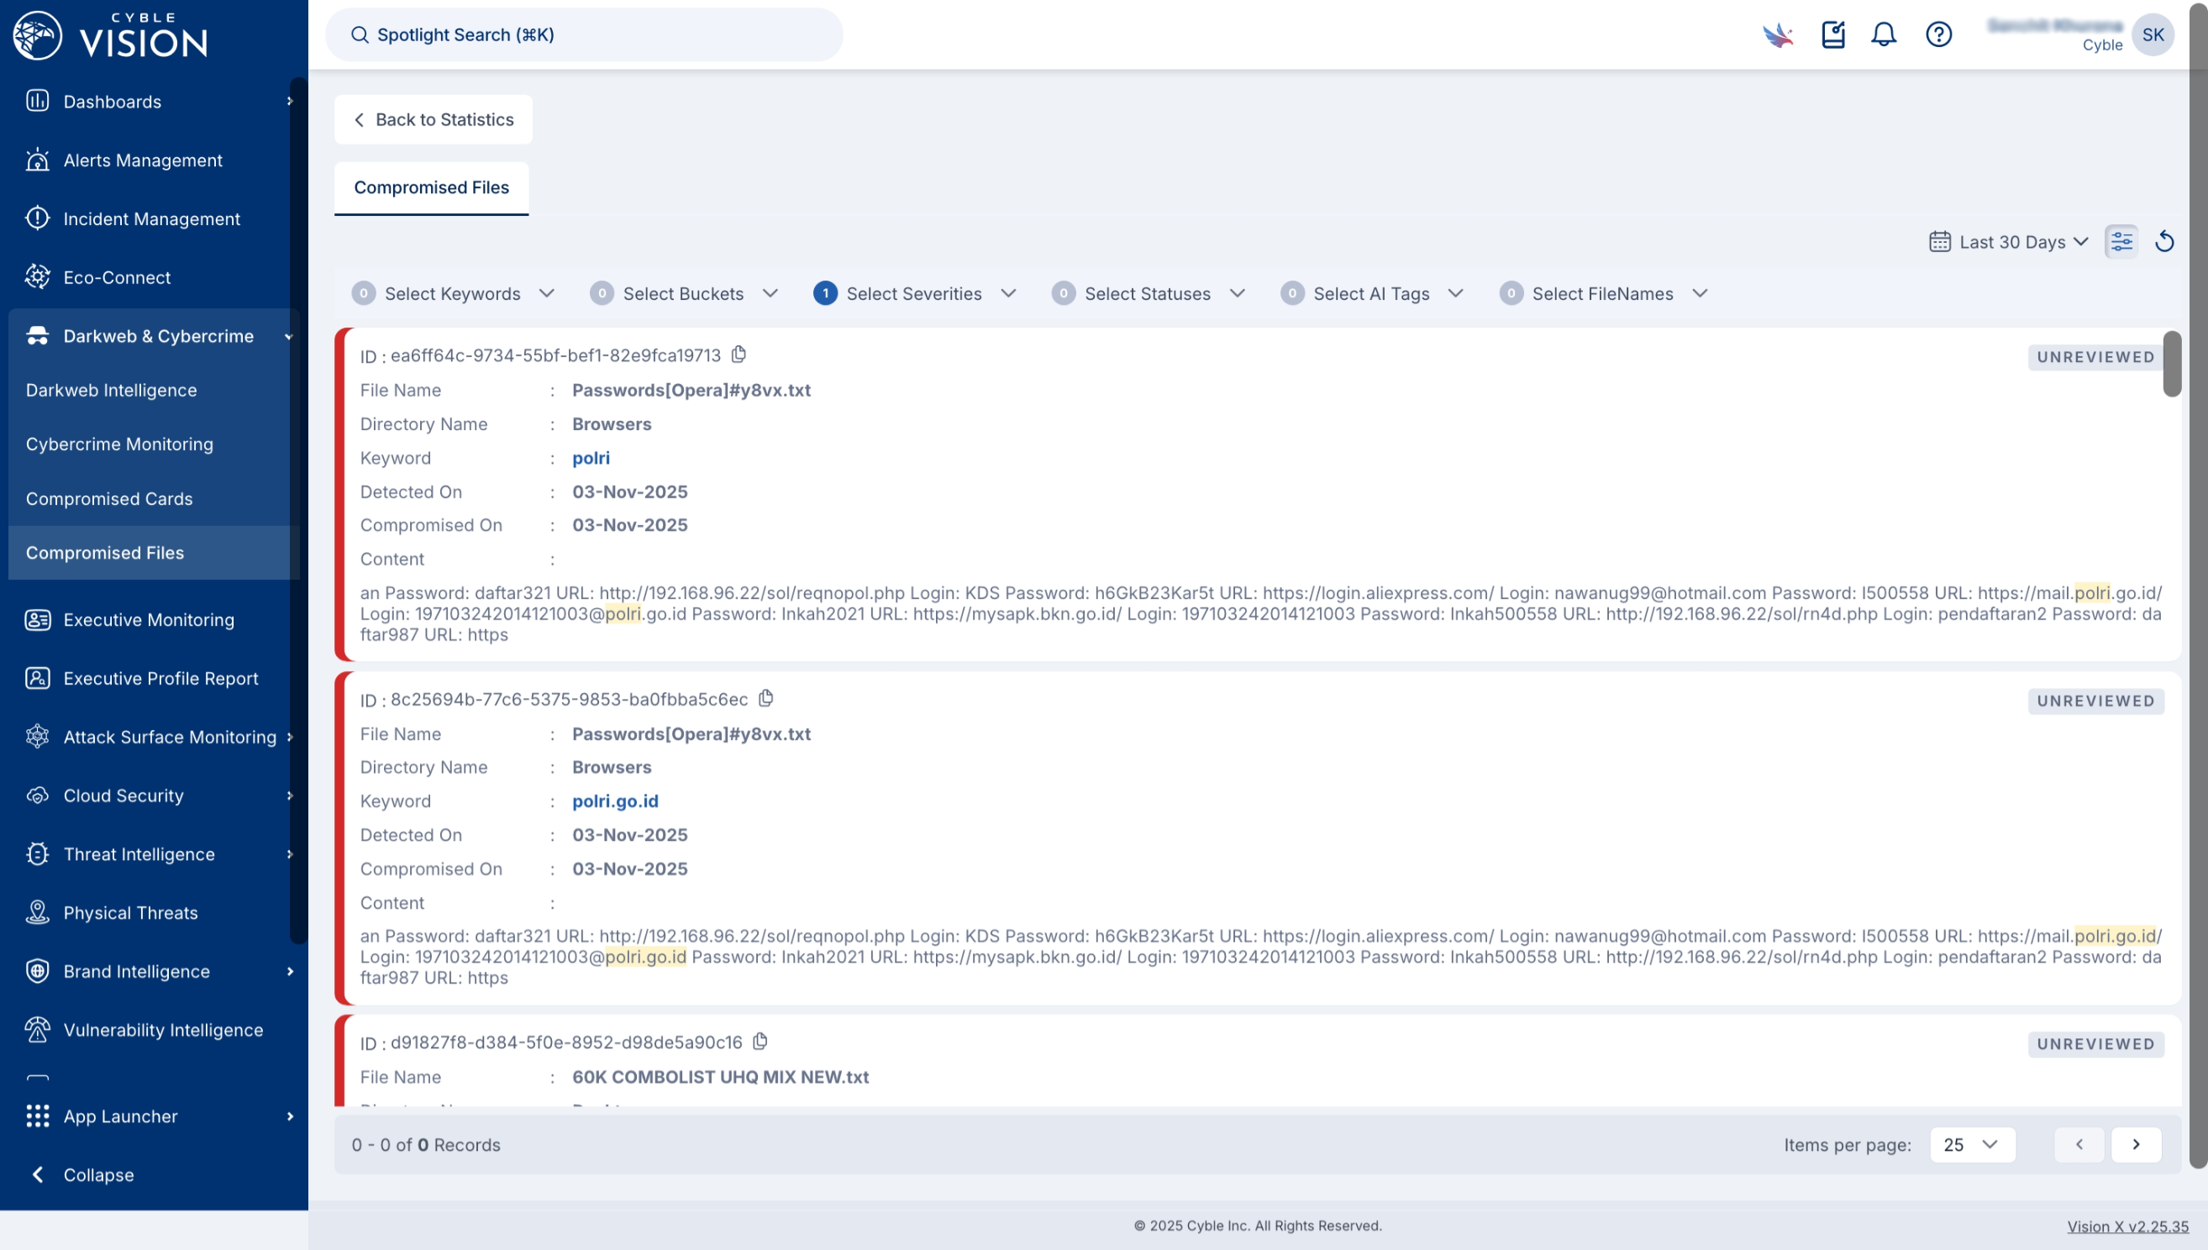Image resolution: width=2208 pixels, height=1250 pixels.
Task: Copy ID 8c25694b-77c6-5375-9853-ba0fbba5c6ec
Action: [x=765, y=698]
